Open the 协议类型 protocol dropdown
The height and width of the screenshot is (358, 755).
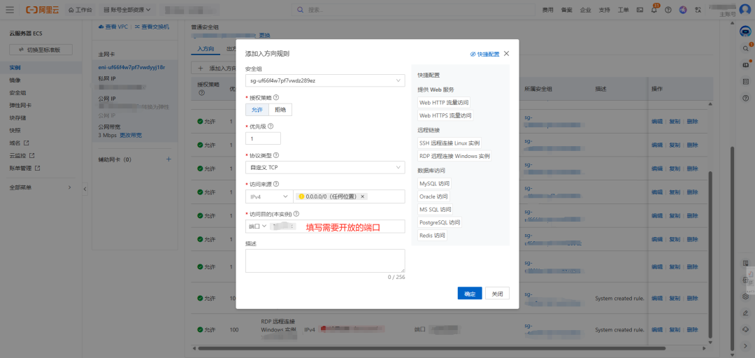pyautogui.click(x=324, y=168)
